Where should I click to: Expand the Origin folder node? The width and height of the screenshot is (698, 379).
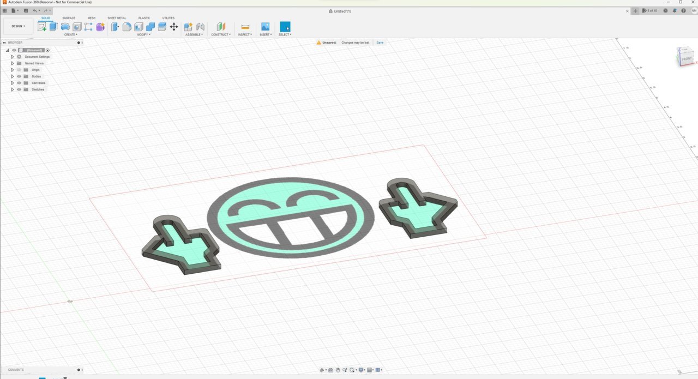point(12,70)
